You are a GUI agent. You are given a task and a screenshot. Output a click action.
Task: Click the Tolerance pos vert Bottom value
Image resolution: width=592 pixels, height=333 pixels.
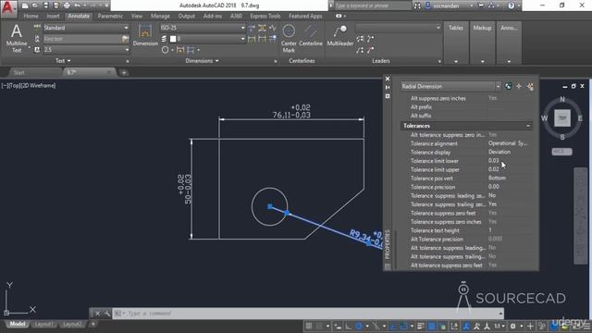497,179
